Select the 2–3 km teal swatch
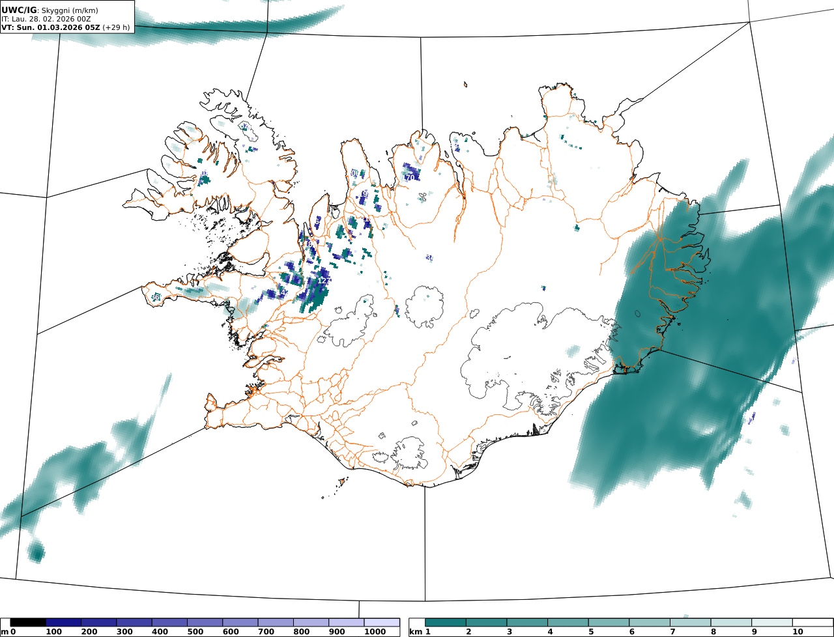The height and width of the screenshot is (637, 834). point(486,623)
